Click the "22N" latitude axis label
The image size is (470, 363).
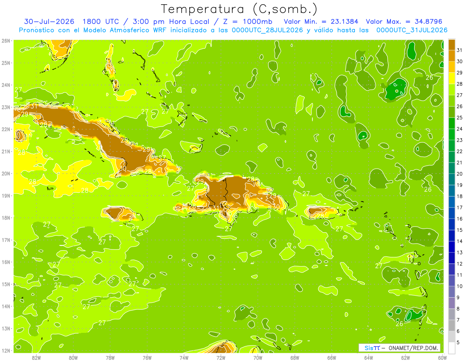coord(5,129)
